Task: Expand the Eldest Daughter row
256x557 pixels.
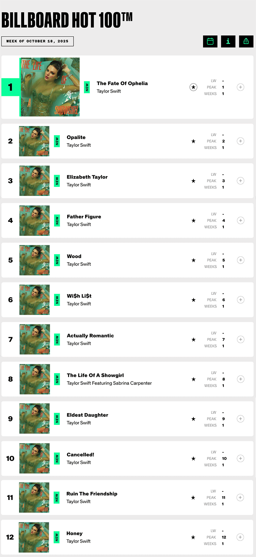Action: [240, 419]
